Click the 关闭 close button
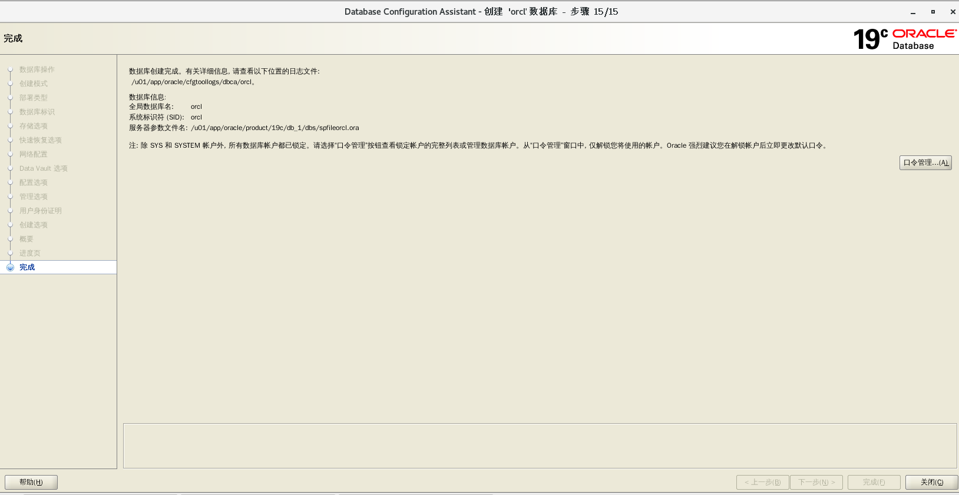This screenshot has width=959, height=495. coord(932,482)
